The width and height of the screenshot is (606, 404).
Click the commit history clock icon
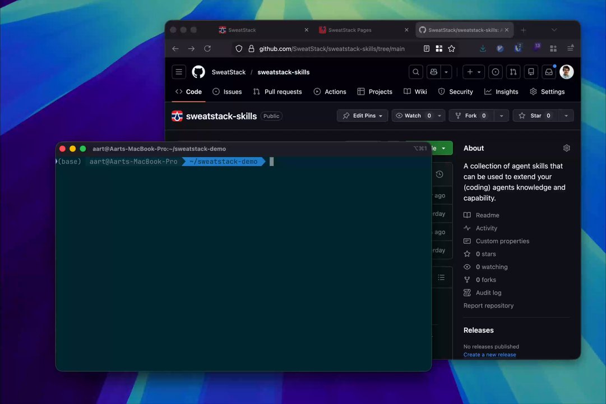coord(440,175)
